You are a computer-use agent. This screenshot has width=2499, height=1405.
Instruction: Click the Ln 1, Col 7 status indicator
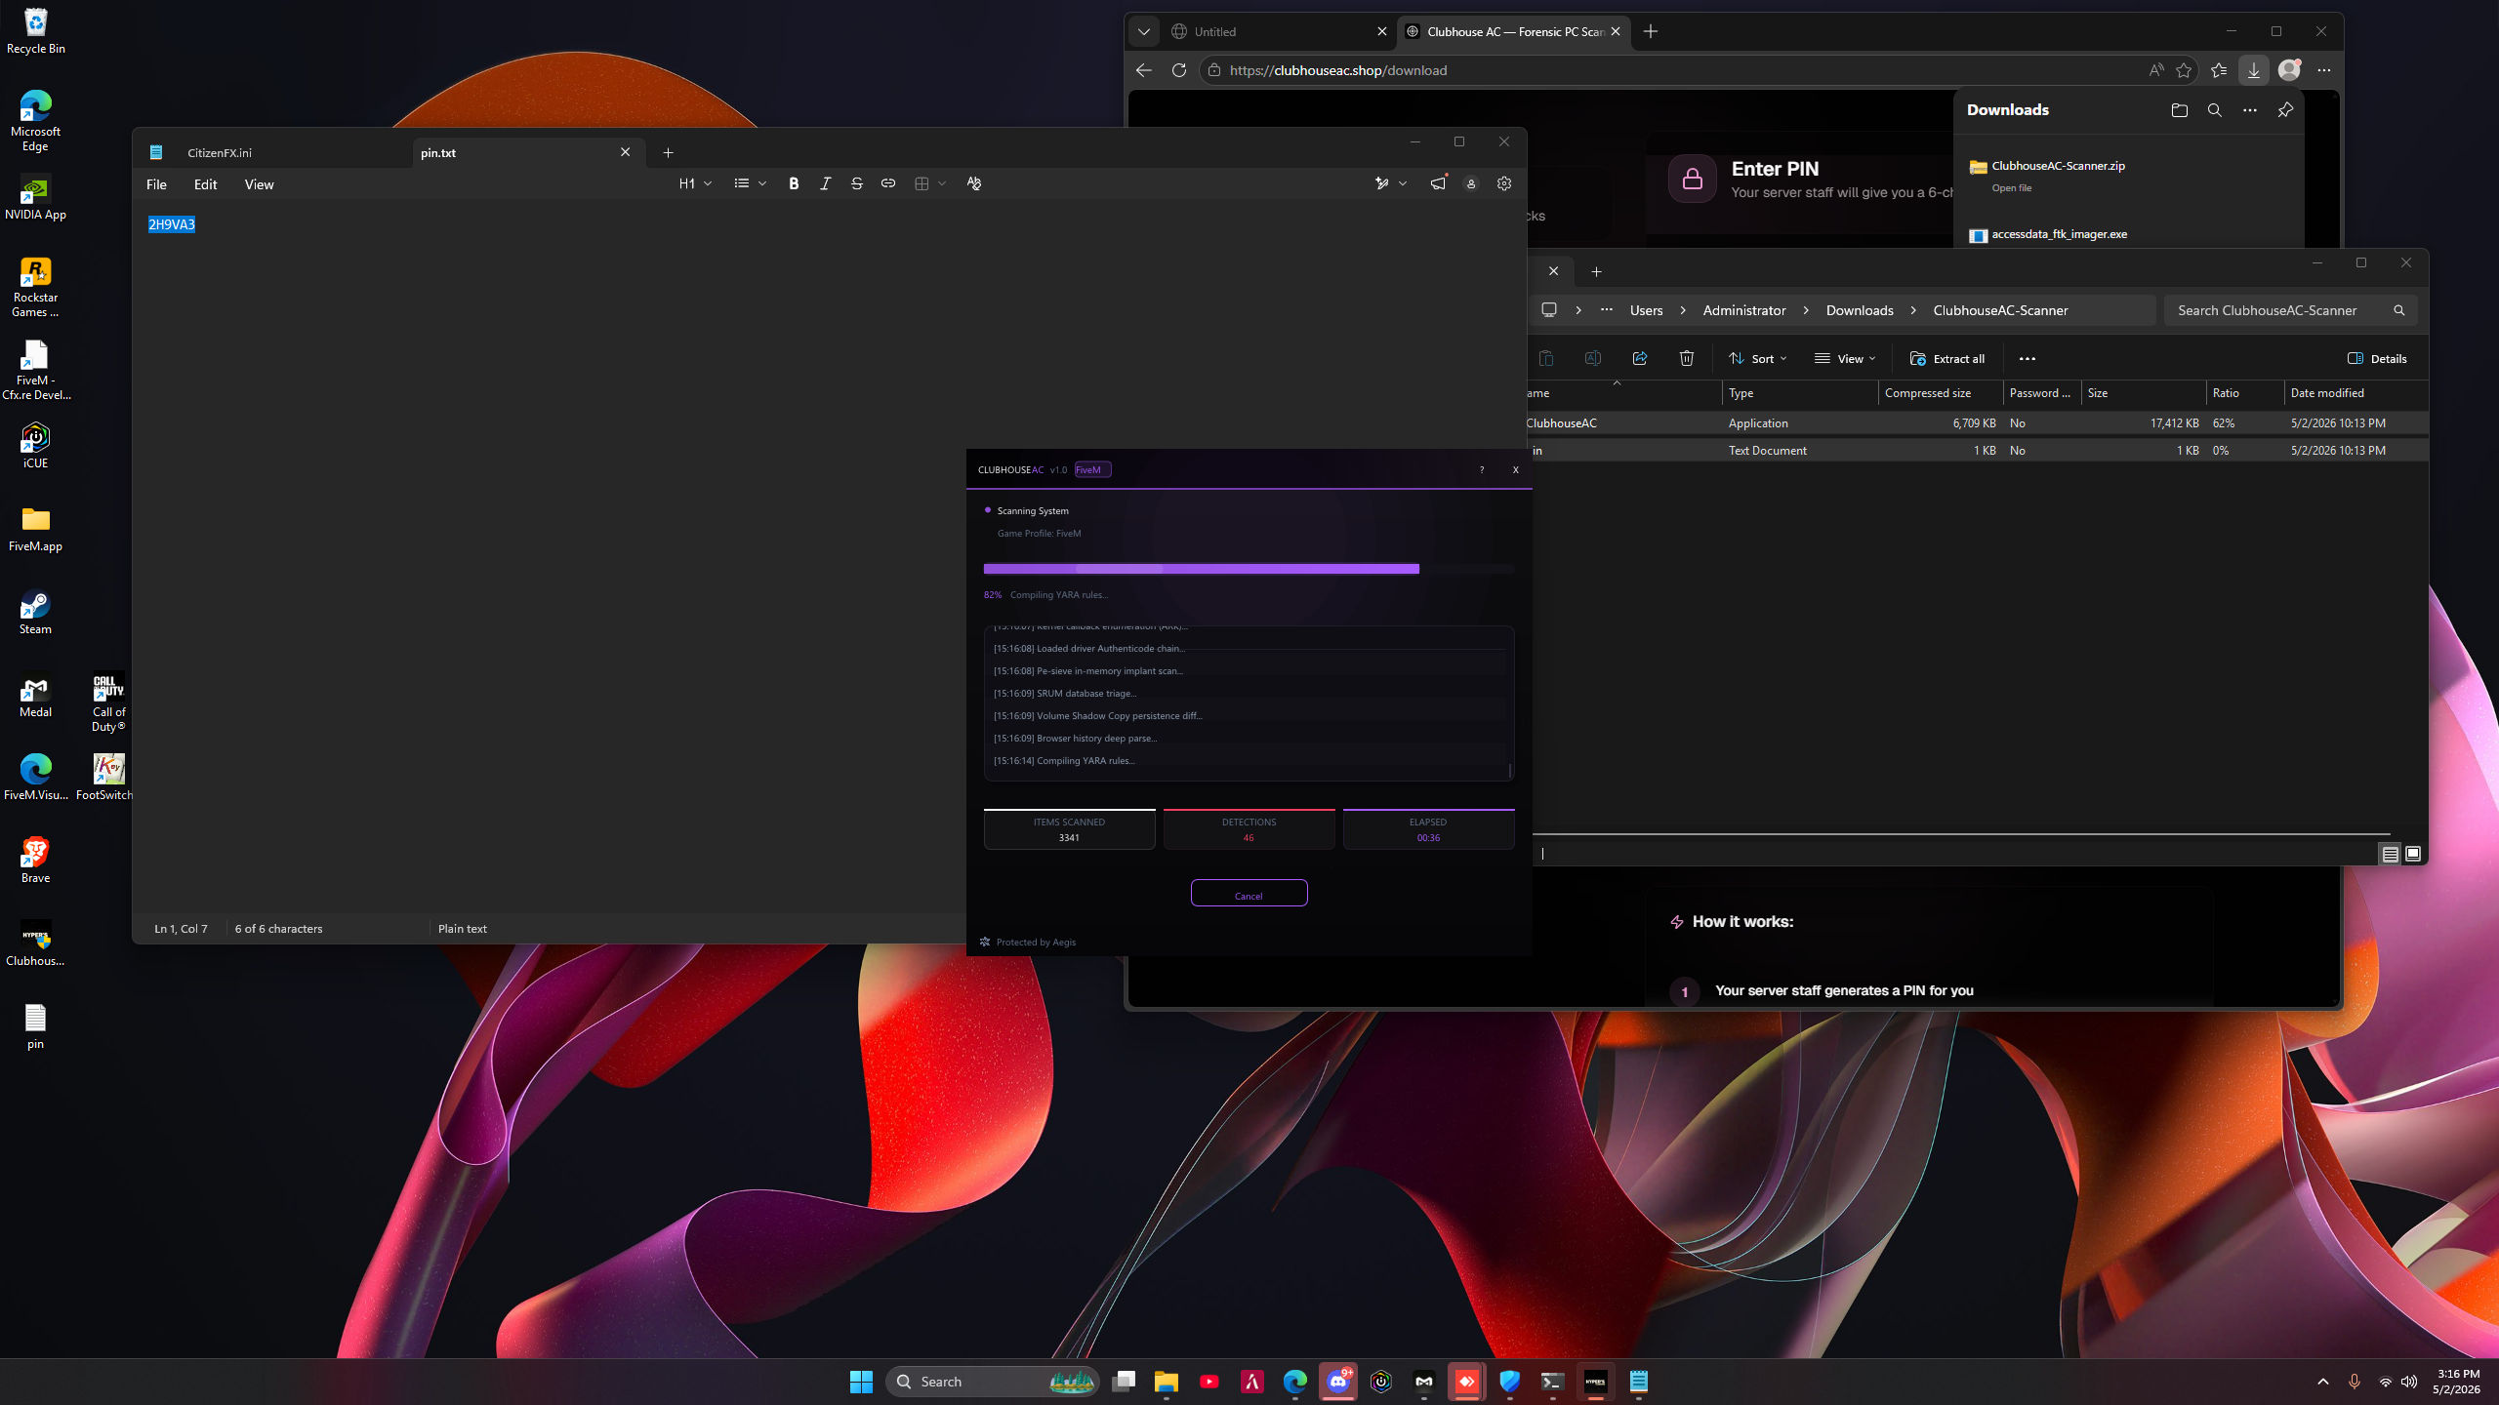click(x=181, y=929)
